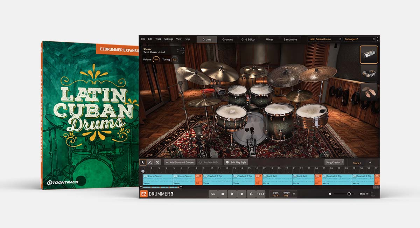Select the orange Fill clip at bar 8
This screenshot has width=420, height=228.
[199, 179]
